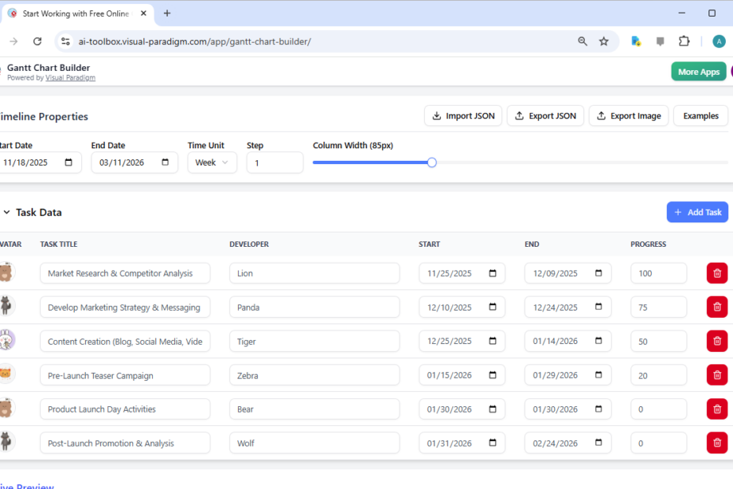Delete the Market Research & Competitor Analysis task

[716, 273]
